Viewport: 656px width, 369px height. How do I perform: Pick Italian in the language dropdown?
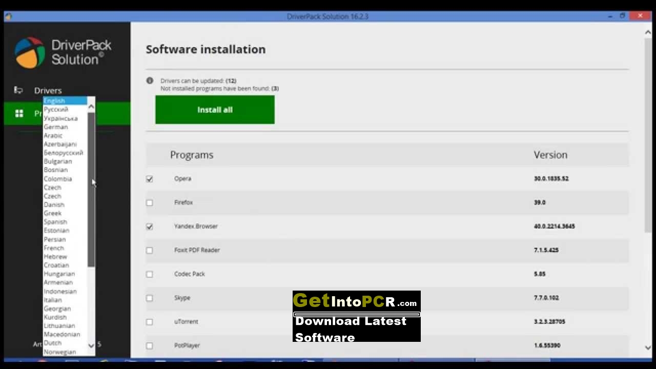(52, 300)
